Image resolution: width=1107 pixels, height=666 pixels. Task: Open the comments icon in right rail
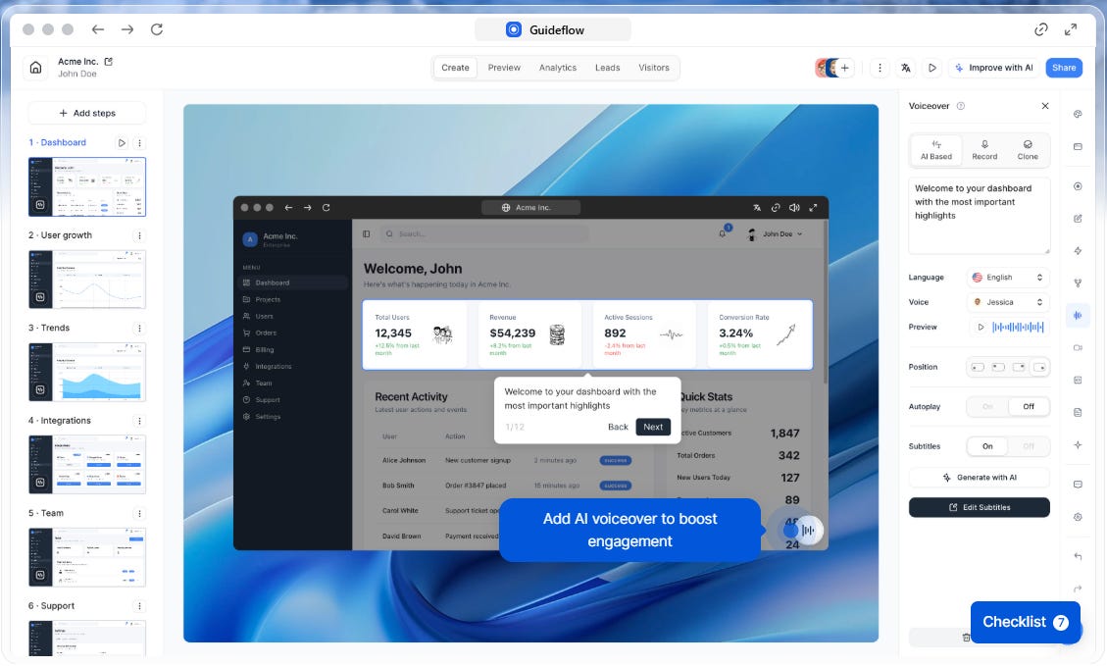point(1078,485)
